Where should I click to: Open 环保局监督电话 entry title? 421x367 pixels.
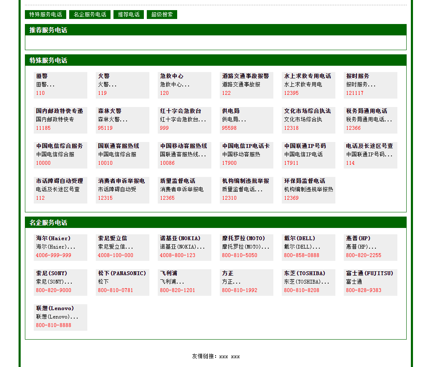[x=305, y=181]
